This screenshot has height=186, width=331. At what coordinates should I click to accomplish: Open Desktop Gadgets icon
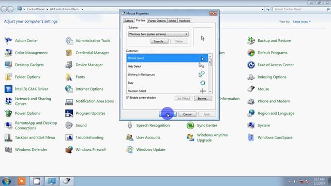(x=8, y=65)
